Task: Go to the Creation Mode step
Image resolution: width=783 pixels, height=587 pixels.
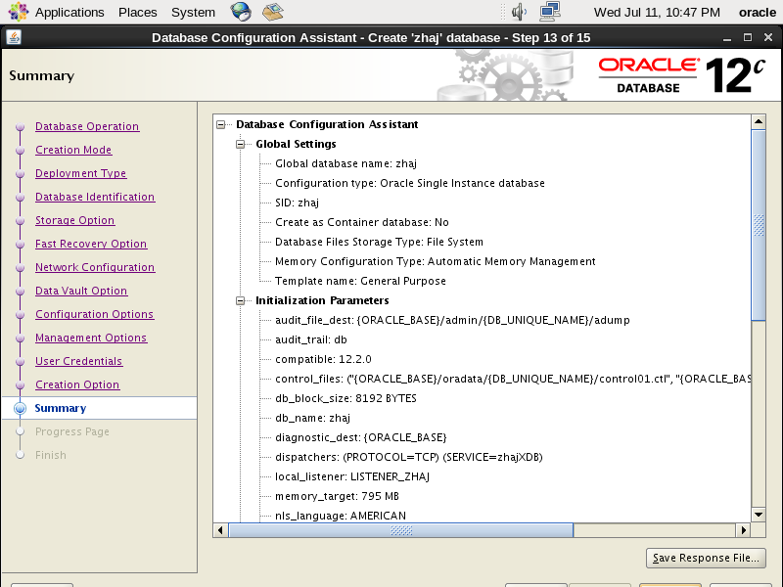Action: [73, 150]
